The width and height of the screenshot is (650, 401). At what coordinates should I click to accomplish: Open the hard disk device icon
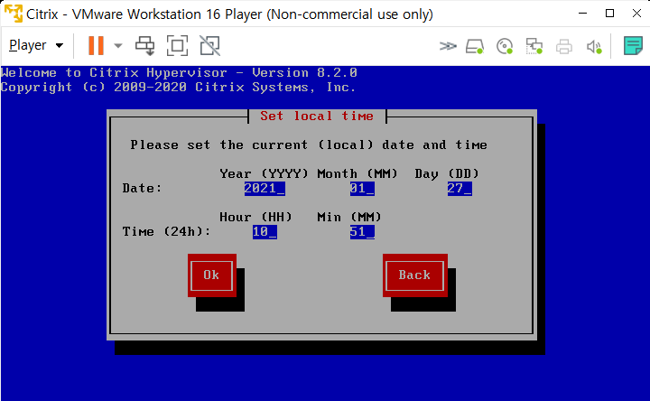pyautogui.click(x=475, y=46)
